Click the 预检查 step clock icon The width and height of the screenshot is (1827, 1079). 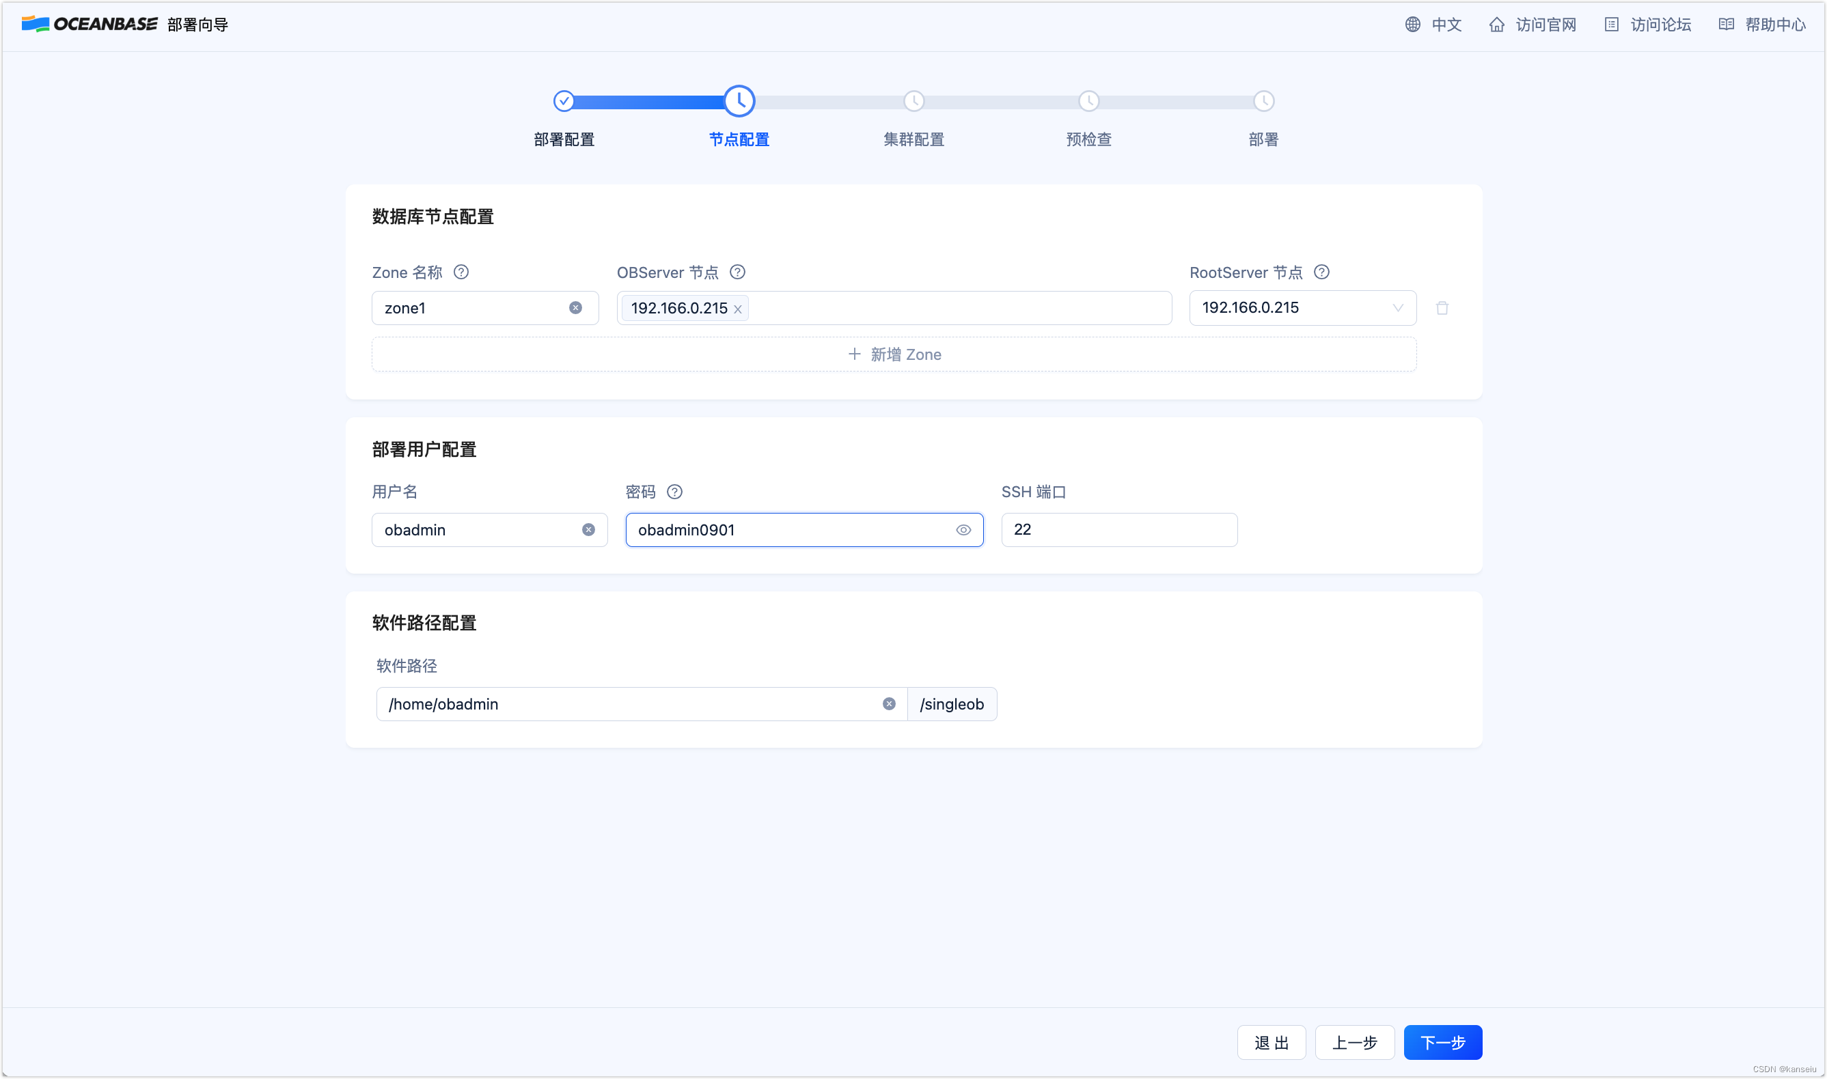tap(1088, 101)
